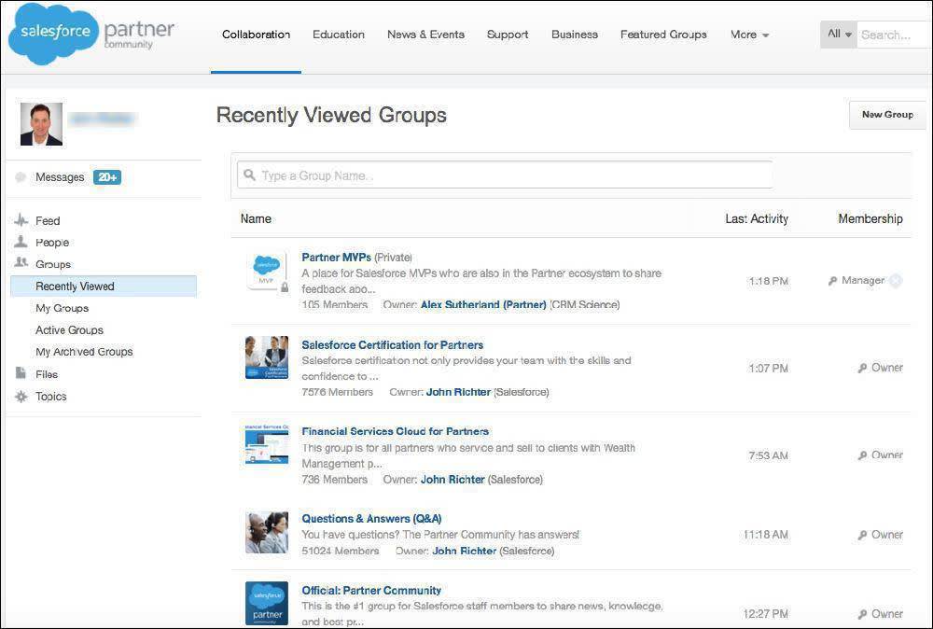Click the Topics gear icon
This screenshot has width=933, height=629.
pyautogui.click(x=21, y=396)
